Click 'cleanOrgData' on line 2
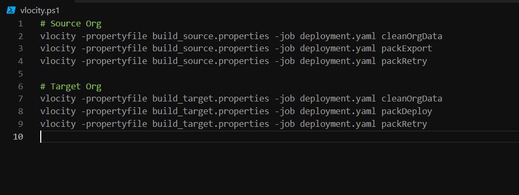The width and height of the screenshot is (519, 195). (412, 36)
